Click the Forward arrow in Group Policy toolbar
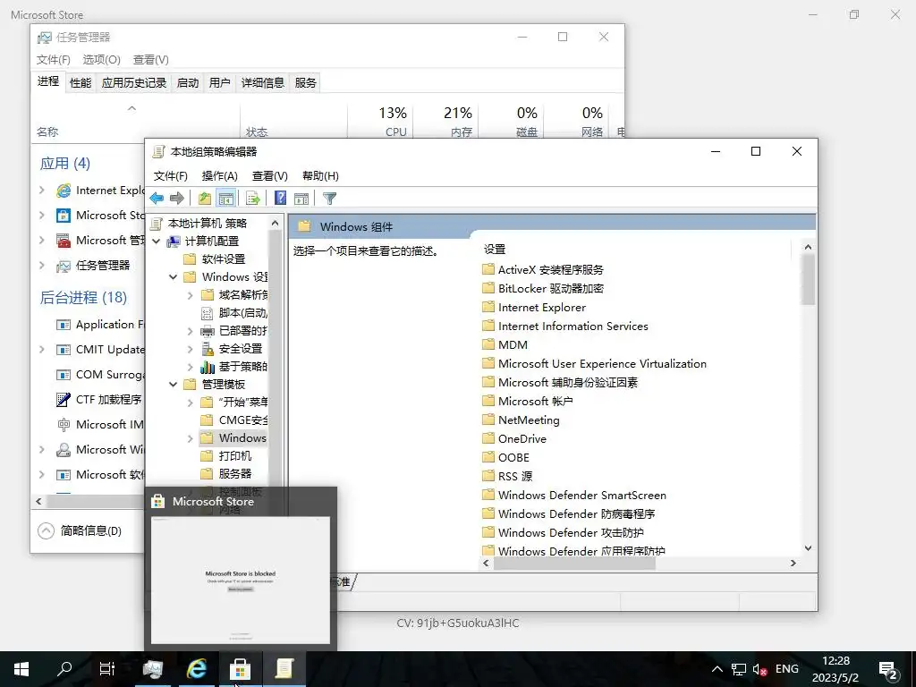This screenshot has width=916, height=687. coord(177,199)
